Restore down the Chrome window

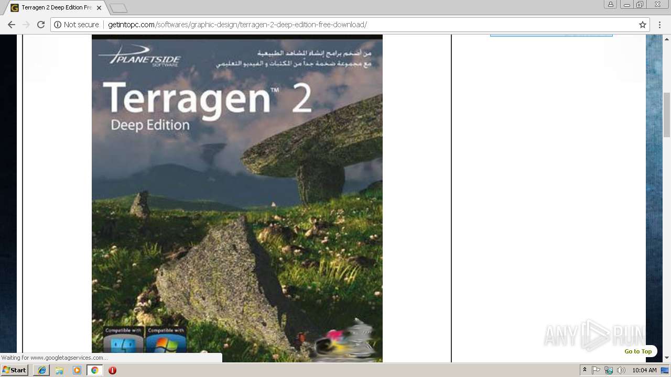[x=640, y=4]
